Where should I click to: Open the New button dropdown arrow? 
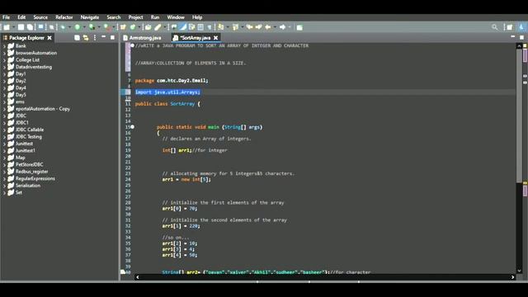[13, 27]
